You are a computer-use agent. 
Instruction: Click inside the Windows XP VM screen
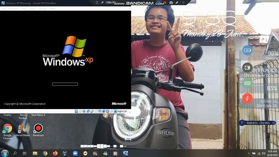point(65,60)
